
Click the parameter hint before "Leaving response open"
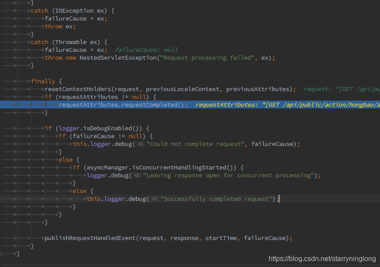[x=137, y=176]
